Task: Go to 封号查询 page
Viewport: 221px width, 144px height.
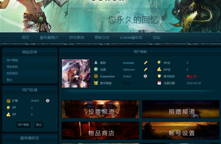Action: (76, 38)
